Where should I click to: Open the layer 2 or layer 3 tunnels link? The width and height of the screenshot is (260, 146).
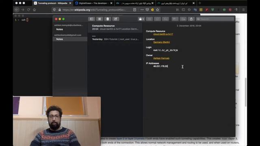pos(130,139)
